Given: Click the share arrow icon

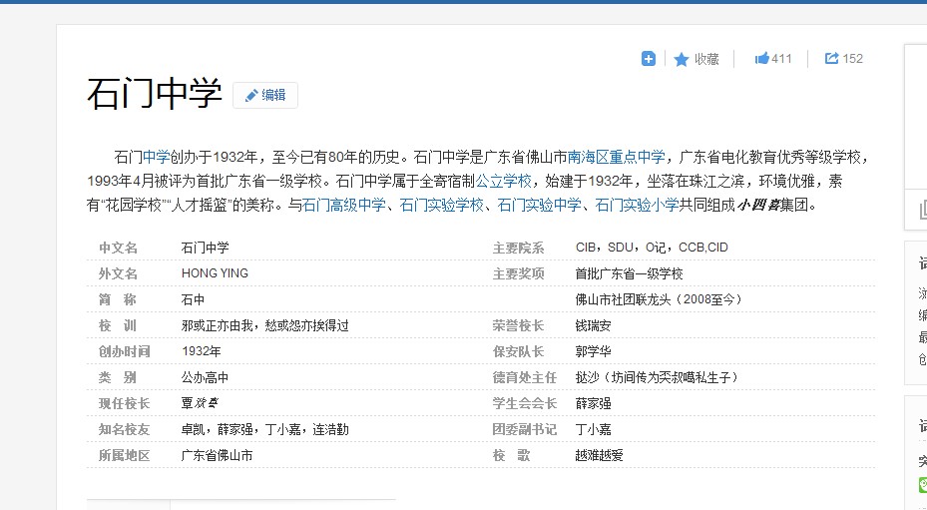Looking at the screenshot, I should coord(832,58).
